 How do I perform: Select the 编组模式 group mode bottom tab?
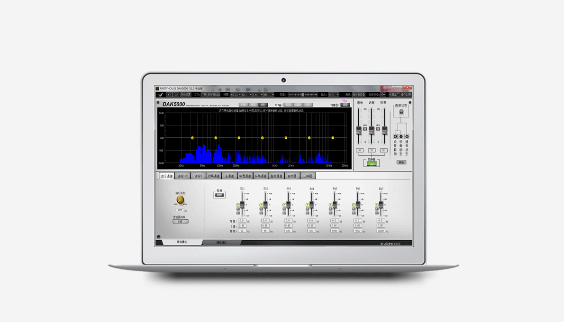[x=222, y=242]
